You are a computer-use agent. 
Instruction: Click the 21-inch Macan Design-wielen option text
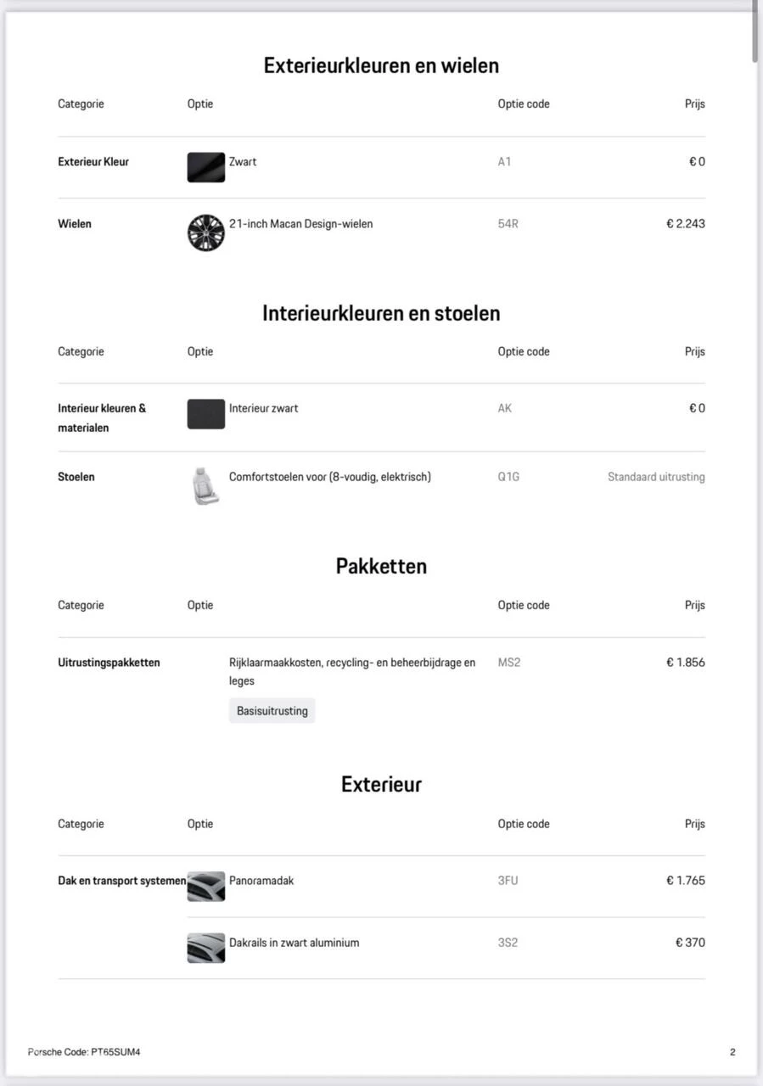tap(300, 224)
